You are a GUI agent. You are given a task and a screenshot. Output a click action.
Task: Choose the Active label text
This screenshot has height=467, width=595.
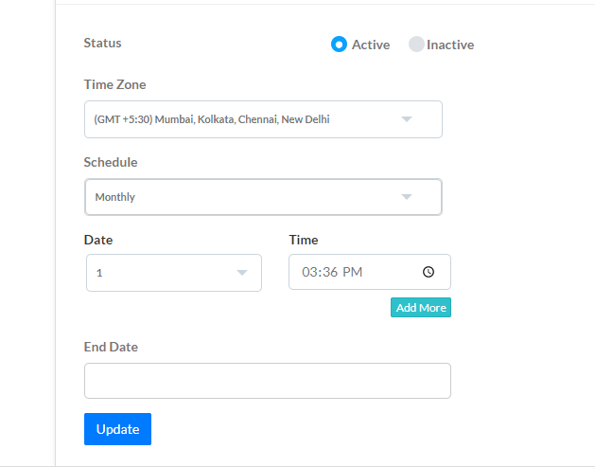click(x=371, y=45)
